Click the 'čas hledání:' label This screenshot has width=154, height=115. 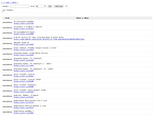point(8,10)
